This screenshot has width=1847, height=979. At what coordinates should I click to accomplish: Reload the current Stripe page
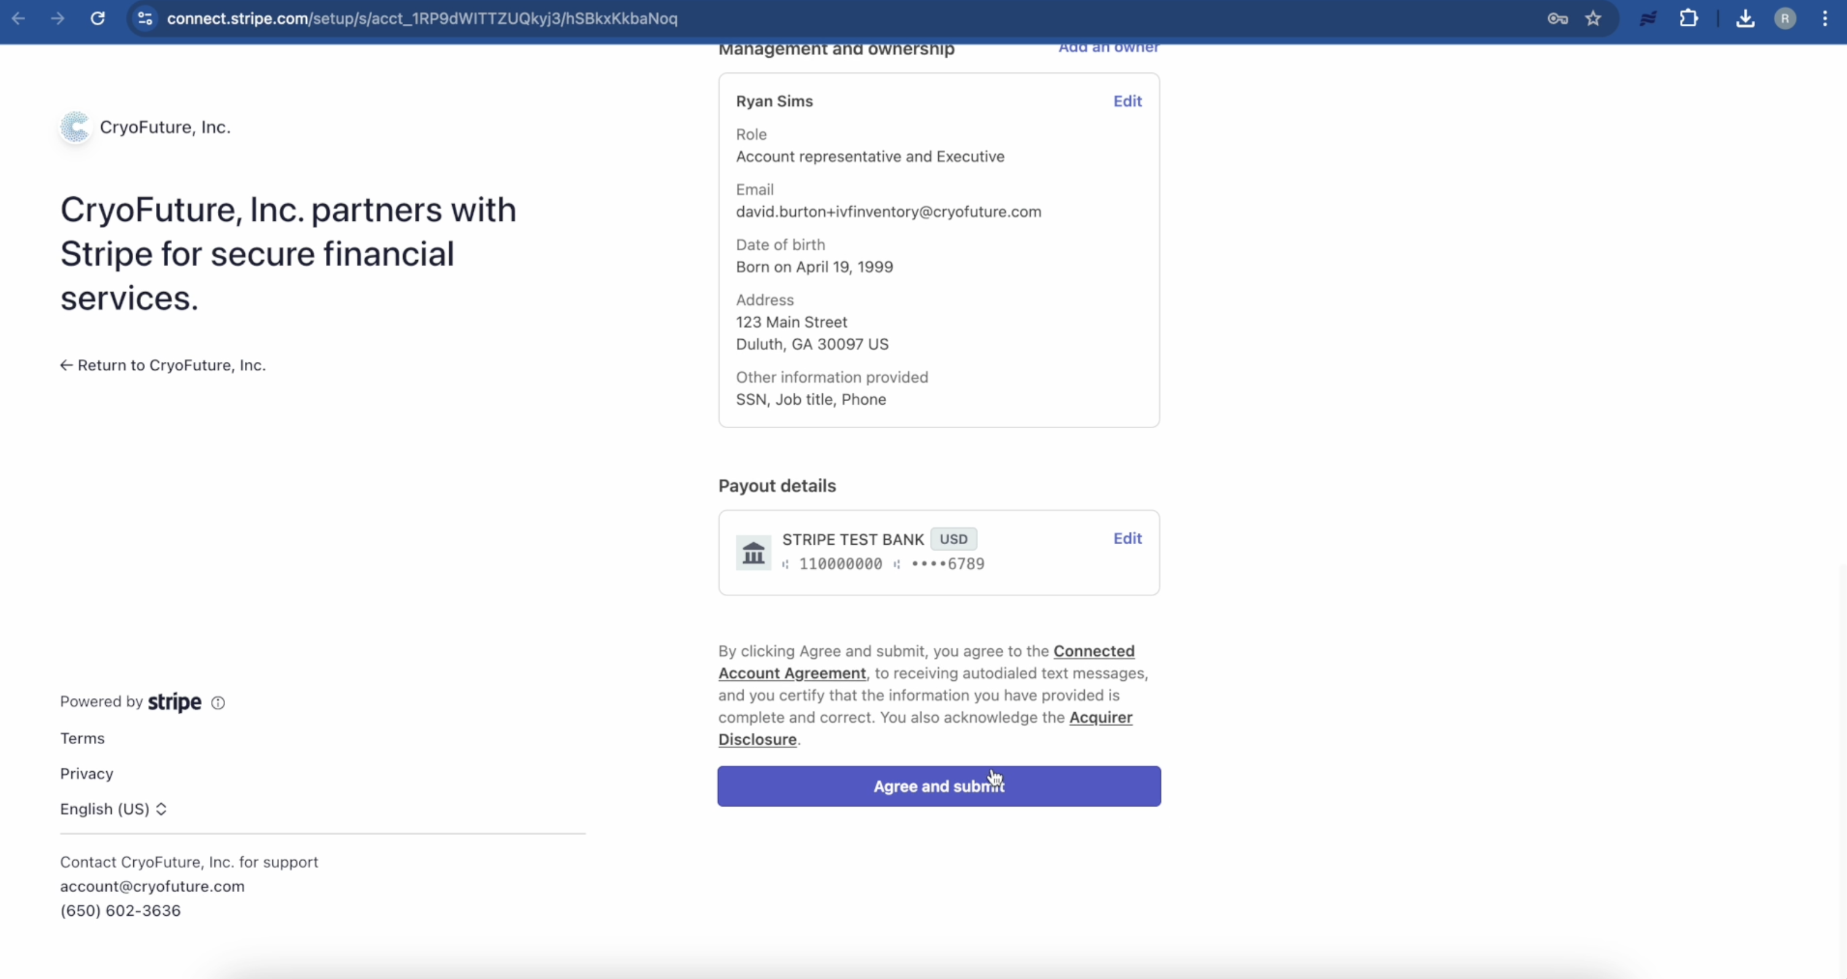[x=98, y=18]
